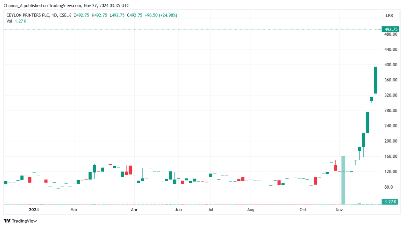Click the Jul time axis label
404x227 pixels.
211,210
